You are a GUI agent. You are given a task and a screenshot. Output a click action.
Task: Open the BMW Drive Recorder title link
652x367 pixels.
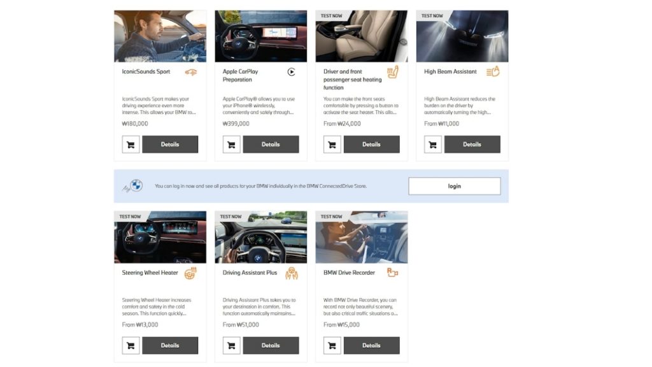[x=349, y=273]
